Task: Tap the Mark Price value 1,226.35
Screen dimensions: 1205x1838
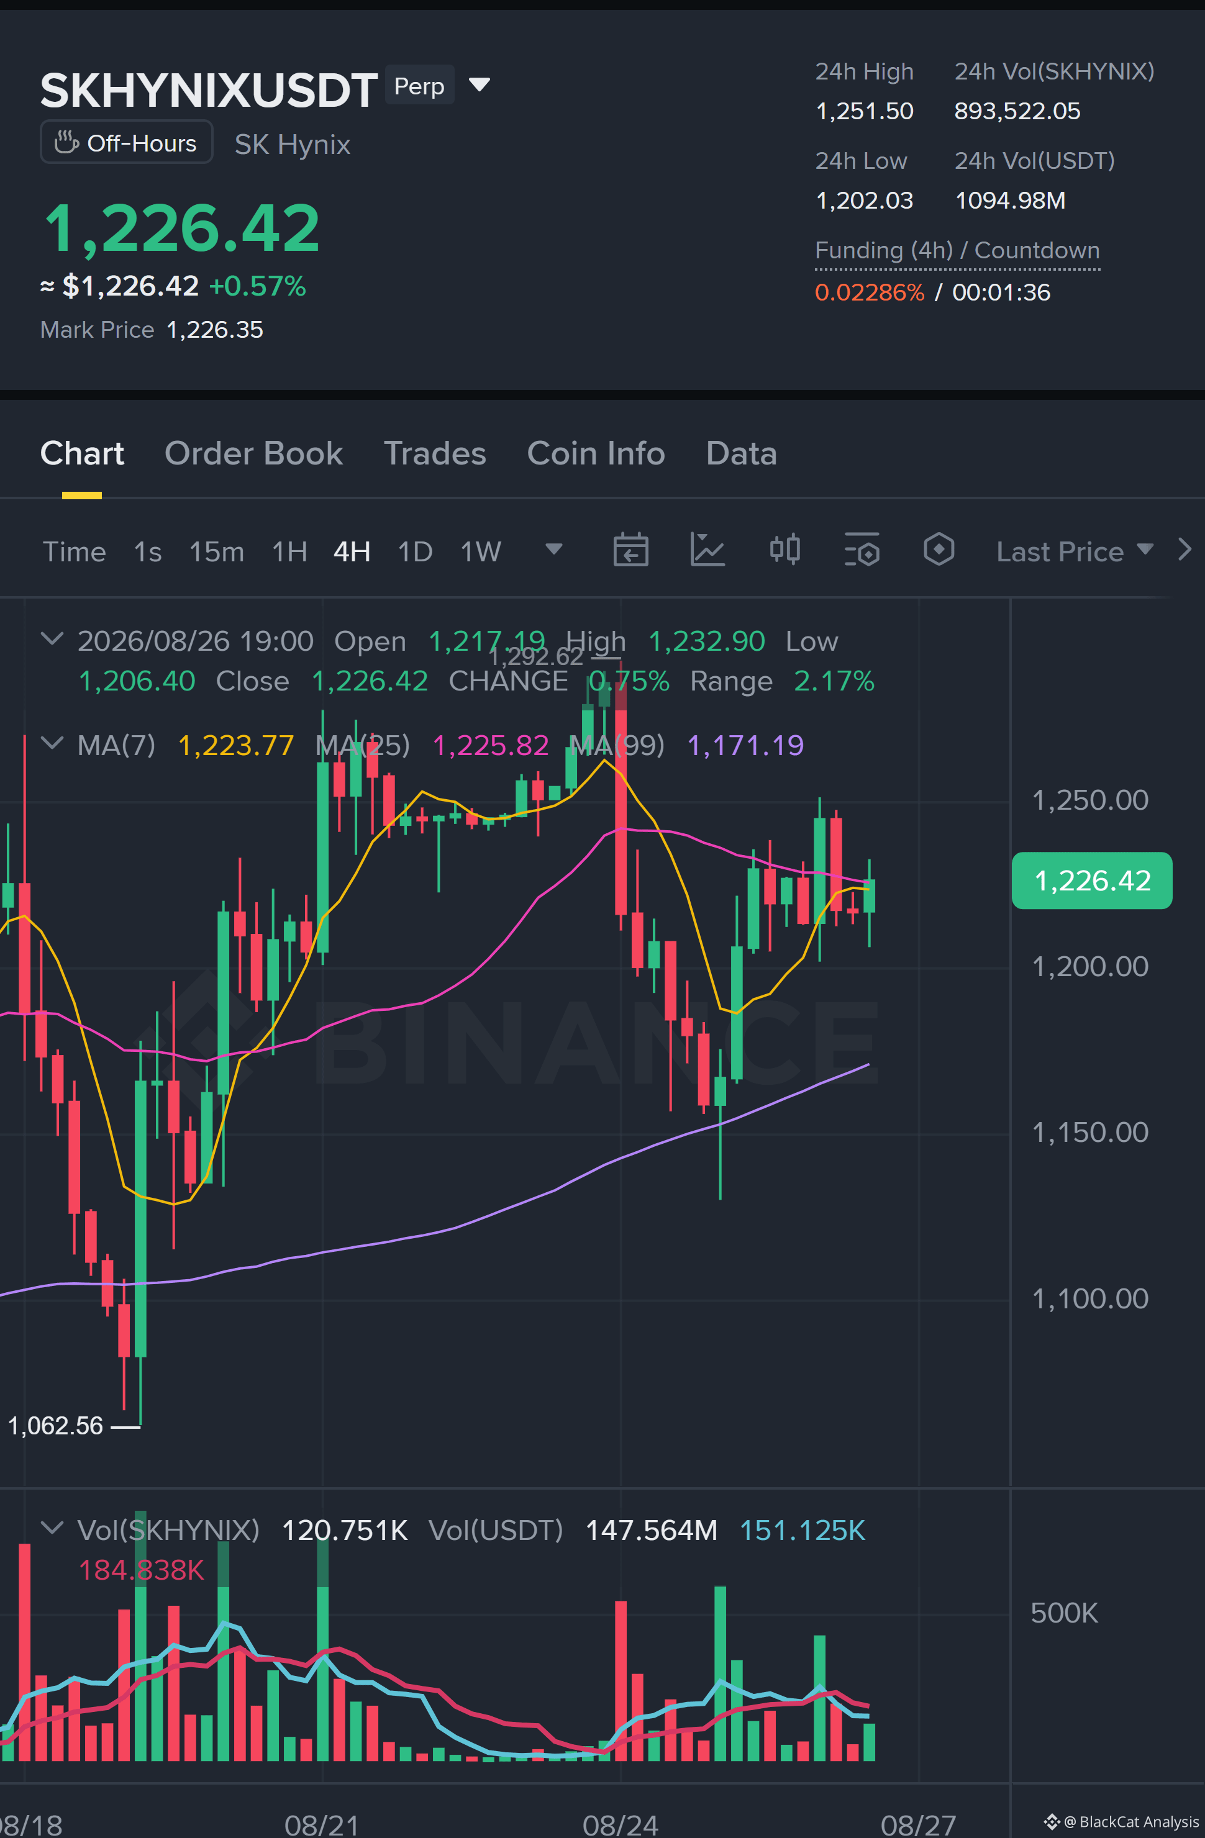Action: point(215,330)
